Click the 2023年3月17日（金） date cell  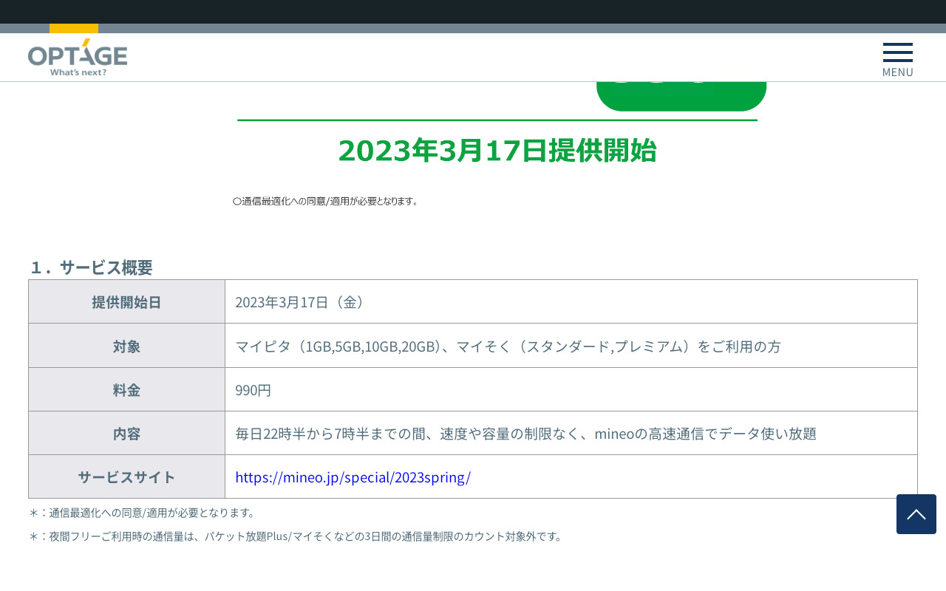(x=301, y=302)
